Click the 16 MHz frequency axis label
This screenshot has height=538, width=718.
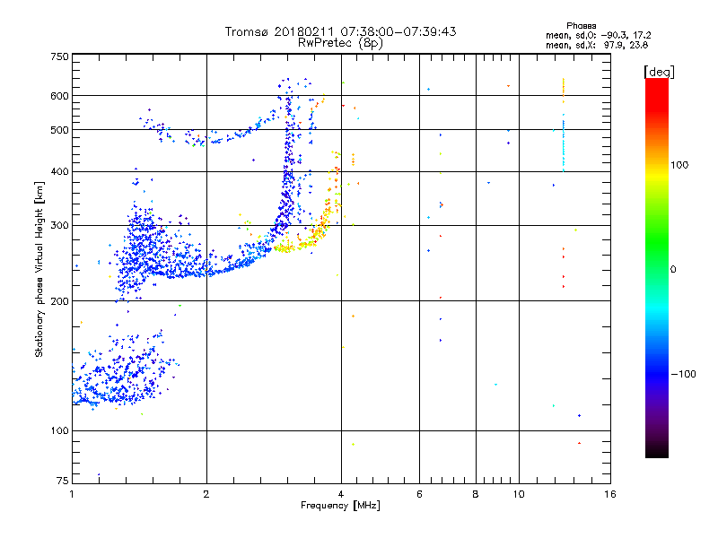[610, 494]
